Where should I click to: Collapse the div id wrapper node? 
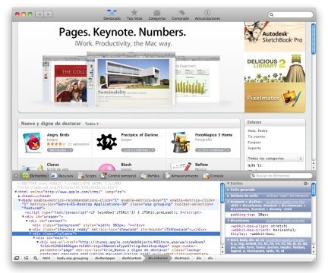pos(23,217)
